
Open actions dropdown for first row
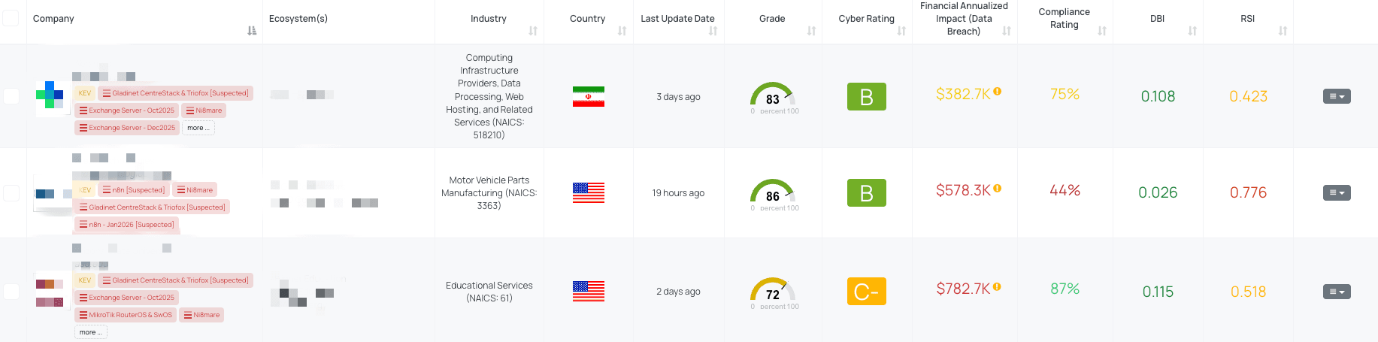coord(1337,96)
